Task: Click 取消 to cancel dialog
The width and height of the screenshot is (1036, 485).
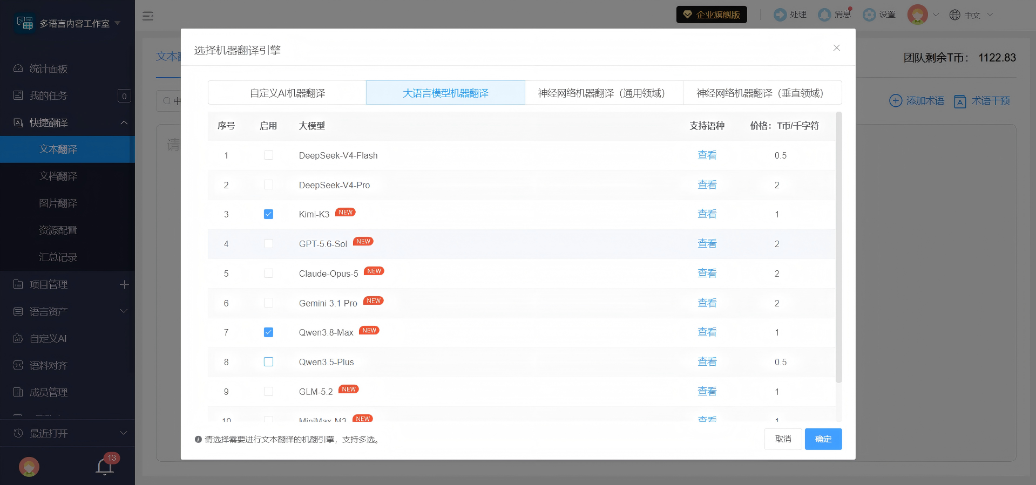Action: tap(783, 439)
